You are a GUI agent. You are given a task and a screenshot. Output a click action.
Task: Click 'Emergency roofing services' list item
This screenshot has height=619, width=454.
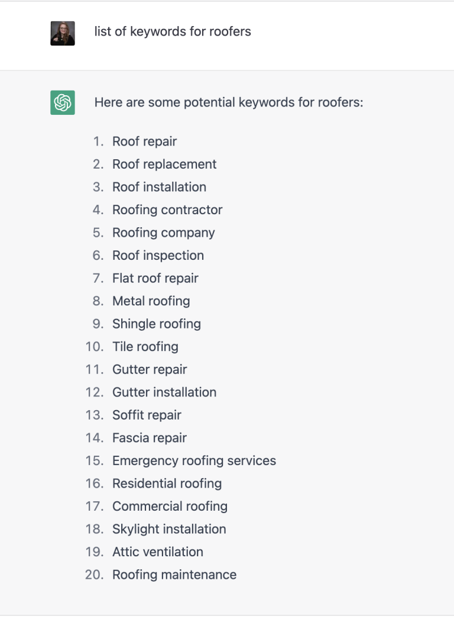[194, 460]
